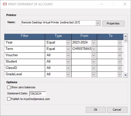Screen dimensions: 131x116
Task: Select the Student filter cell
Action: (x=24, y=62)
